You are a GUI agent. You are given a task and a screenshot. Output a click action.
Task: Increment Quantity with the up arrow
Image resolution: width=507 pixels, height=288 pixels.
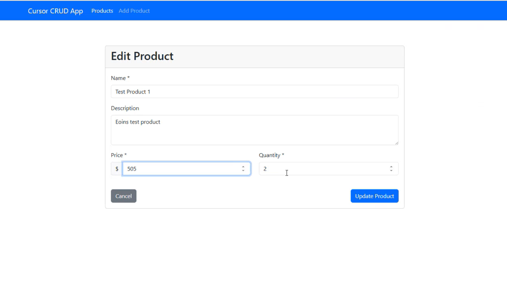point(391,167)
